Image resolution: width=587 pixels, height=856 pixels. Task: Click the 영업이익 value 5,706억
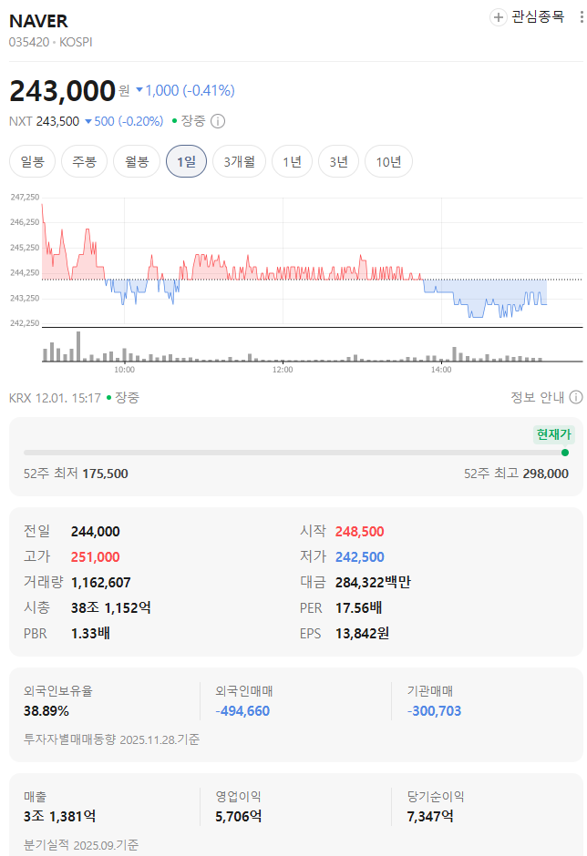238,816
